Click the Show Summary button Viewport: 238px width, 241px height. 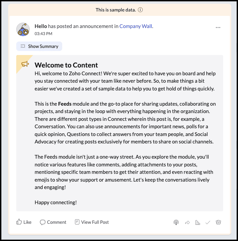(39, 46)
